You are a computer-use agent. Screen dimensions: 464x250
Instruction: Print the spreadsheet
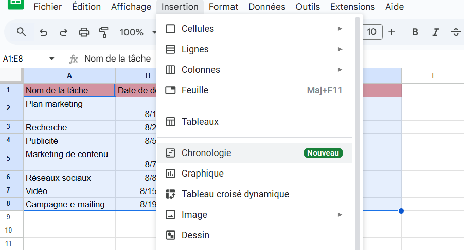(84, 32)
